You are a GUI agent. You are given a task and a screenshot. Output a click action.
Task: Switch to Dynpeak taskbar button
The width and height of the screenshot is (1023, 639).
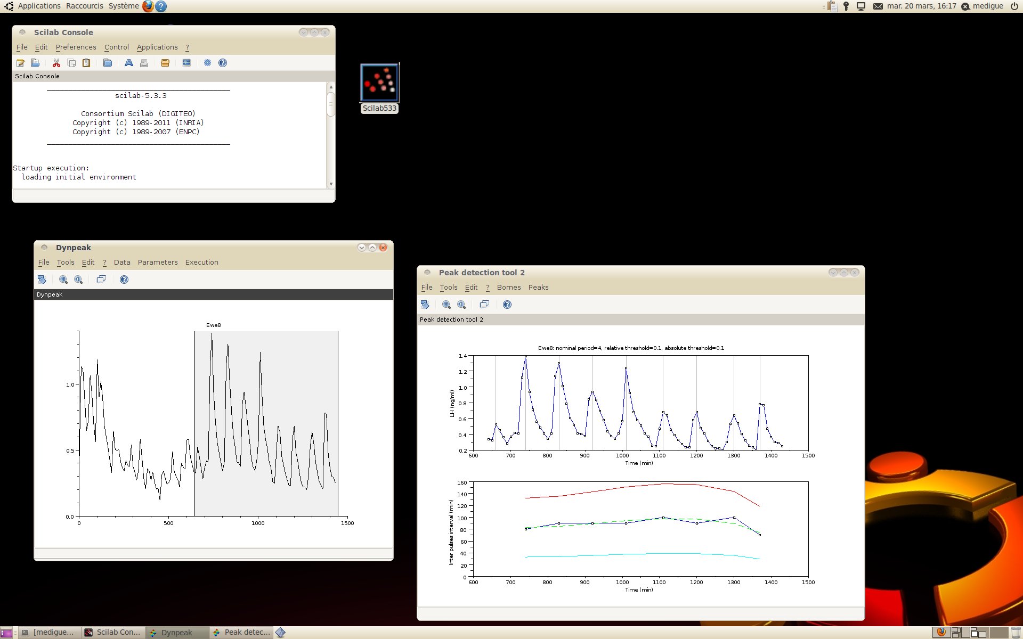point(177,633)
